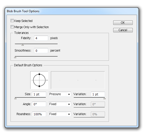Screen dimensions: 144x134
Task: Click the bottom roundness dot on brush preview
Action: [x=39, y=86]
